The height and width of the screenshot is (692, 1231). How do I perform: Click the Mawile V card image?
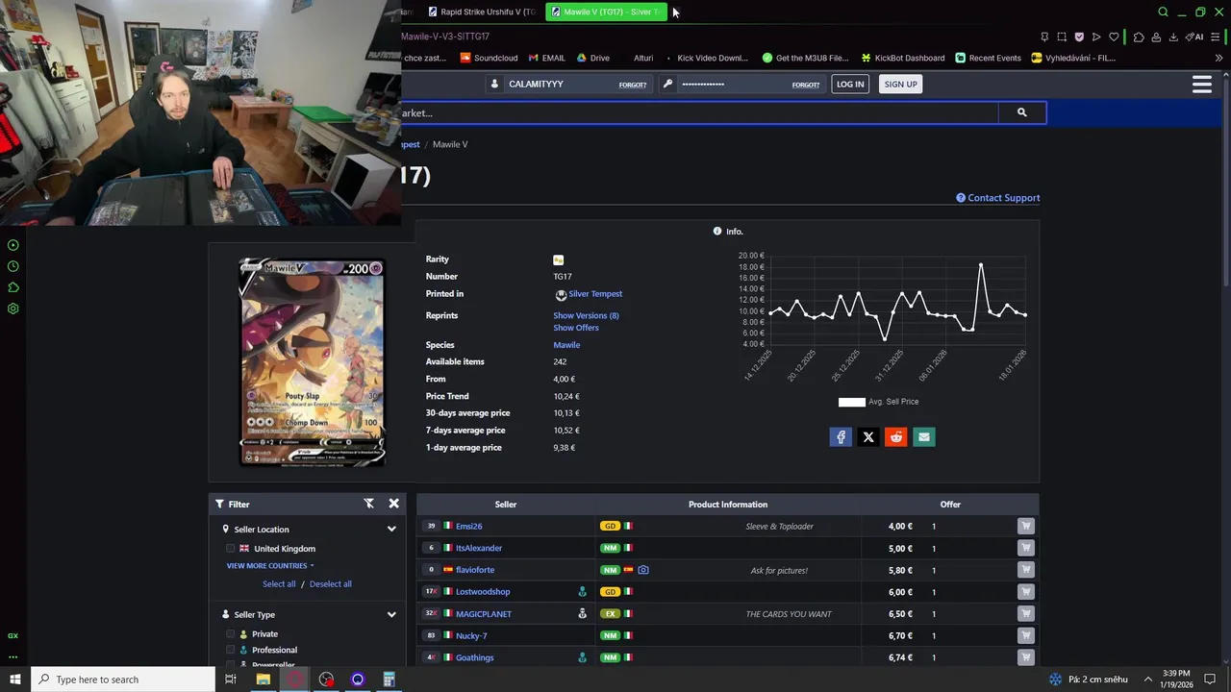click(x=312, y=362)
